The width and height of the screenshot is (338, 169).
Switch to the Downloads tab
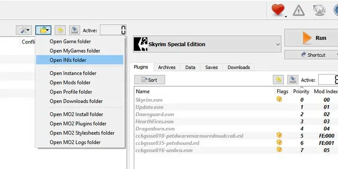click(x=238, y=68)
